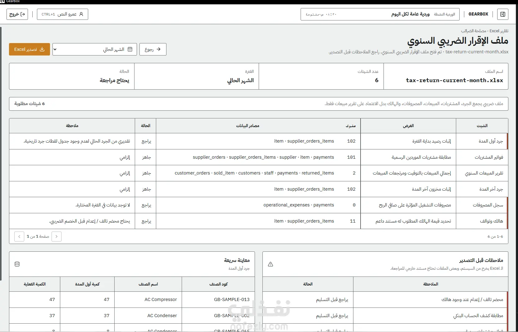Viewport: 518px width, 332px height.
Task: Click the database icon in quick preview panel
Action: (17, 264)
